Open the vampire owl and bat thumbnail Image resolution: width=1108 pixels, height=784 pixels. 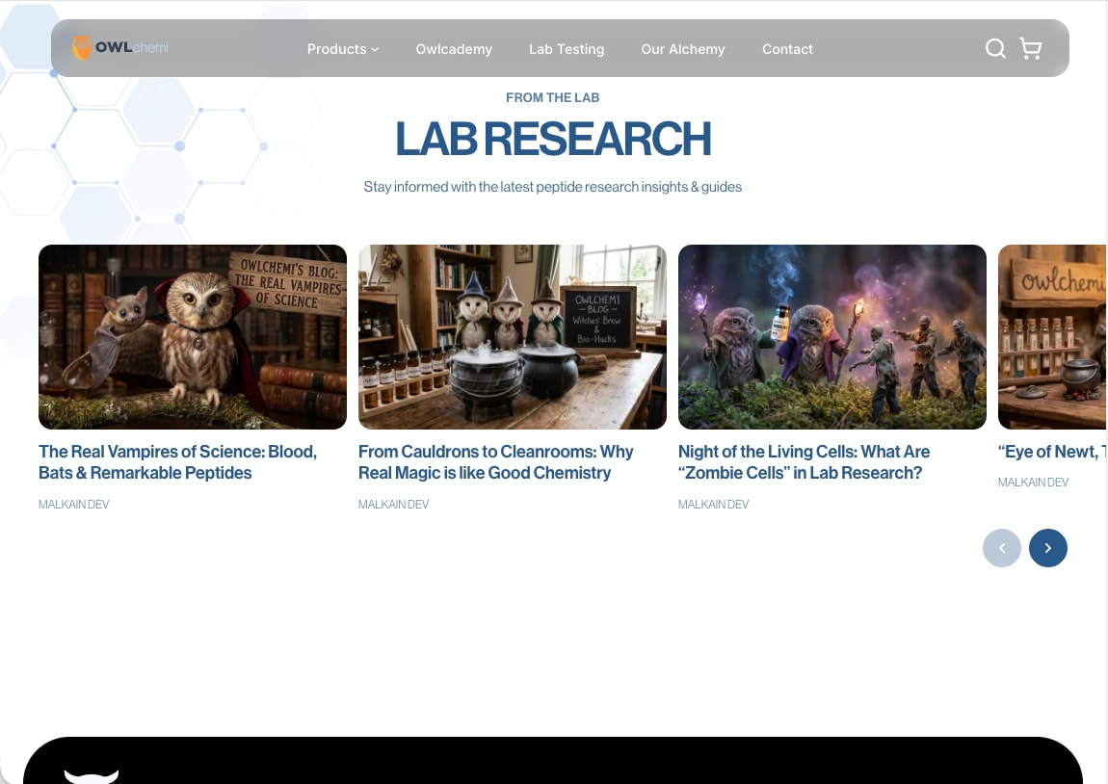tap(192, 337)
